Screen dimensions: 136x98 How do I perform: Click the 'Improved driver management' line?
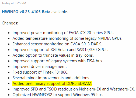coord(40,67)
